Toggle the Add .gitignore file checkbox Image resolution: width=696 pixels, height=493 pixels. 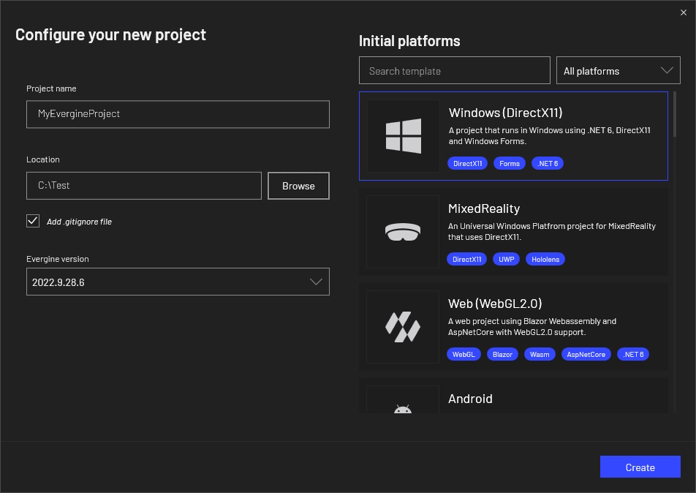[33, 221]
